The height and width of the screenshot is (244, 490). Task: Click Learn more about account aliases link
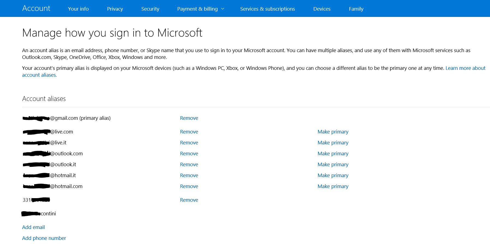click(465, 68)
